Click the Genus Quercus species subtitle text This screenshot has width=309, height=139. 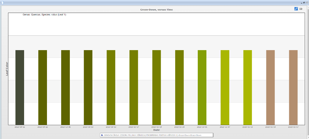pos(44,15)
